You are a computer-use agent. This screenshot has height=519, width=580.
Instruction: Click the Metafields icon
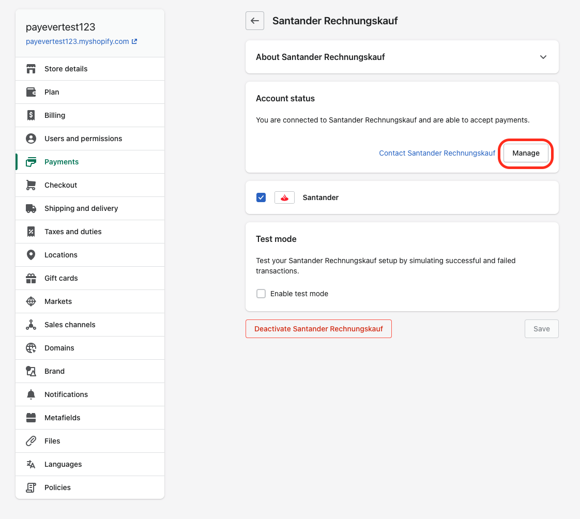point(31,418)
